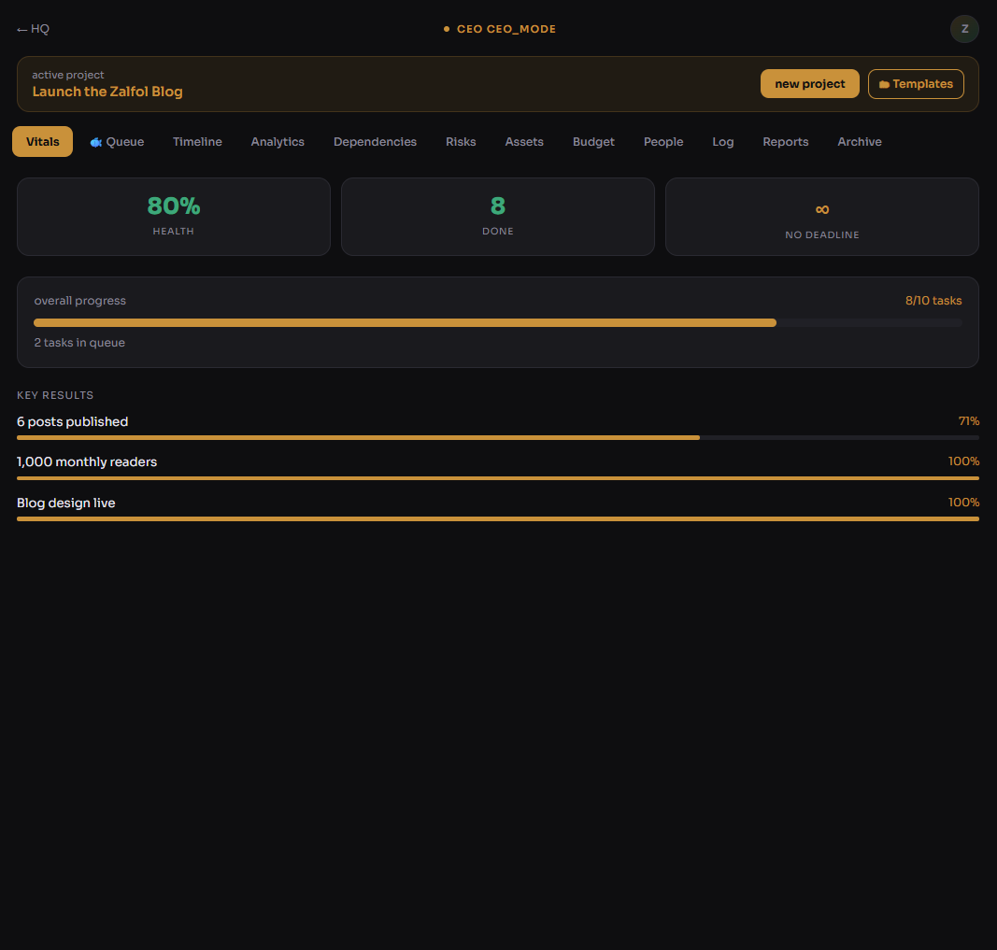This screenshot has height=950, width=997.
Task: Open the Budget tab
Action: pos(593,142)
